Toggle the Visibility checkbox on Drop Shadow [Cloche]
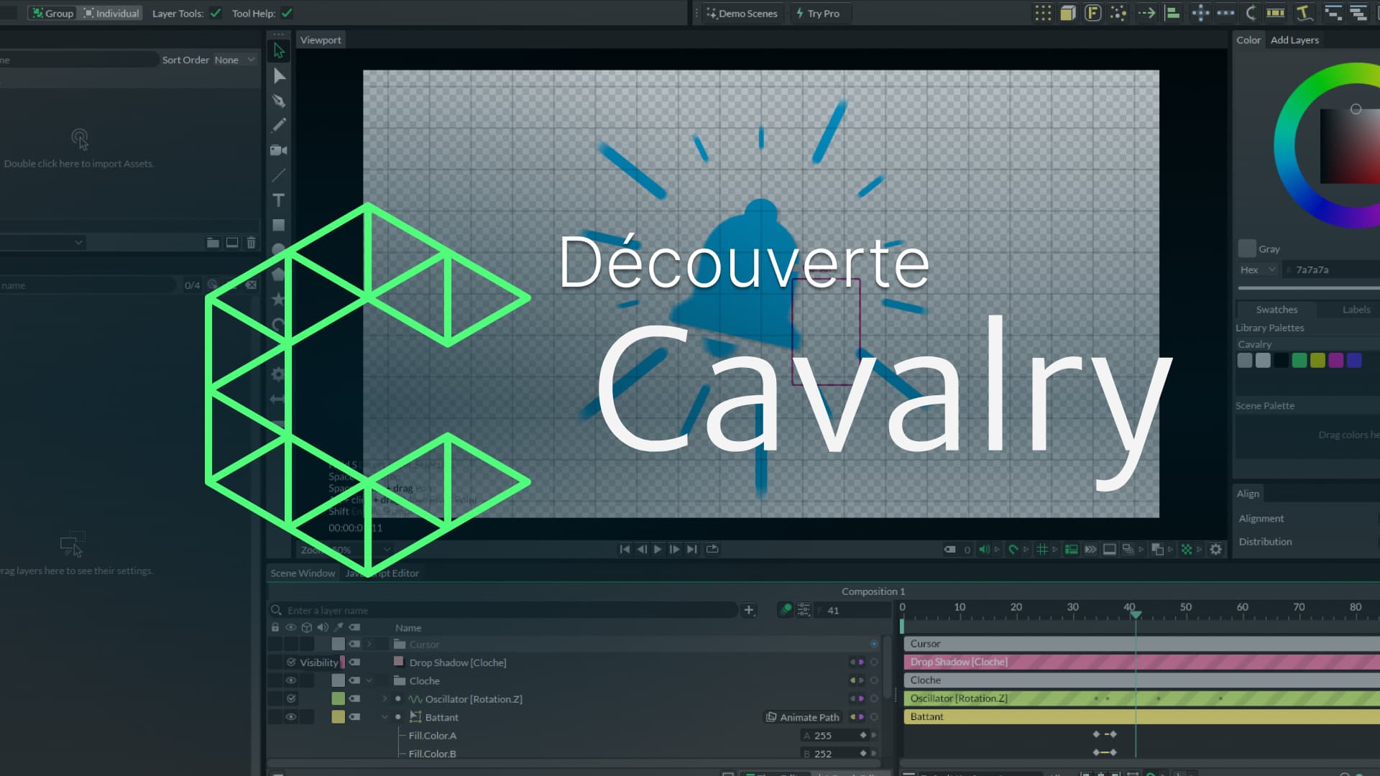The image size is (1380, 776). pos(291,662)
